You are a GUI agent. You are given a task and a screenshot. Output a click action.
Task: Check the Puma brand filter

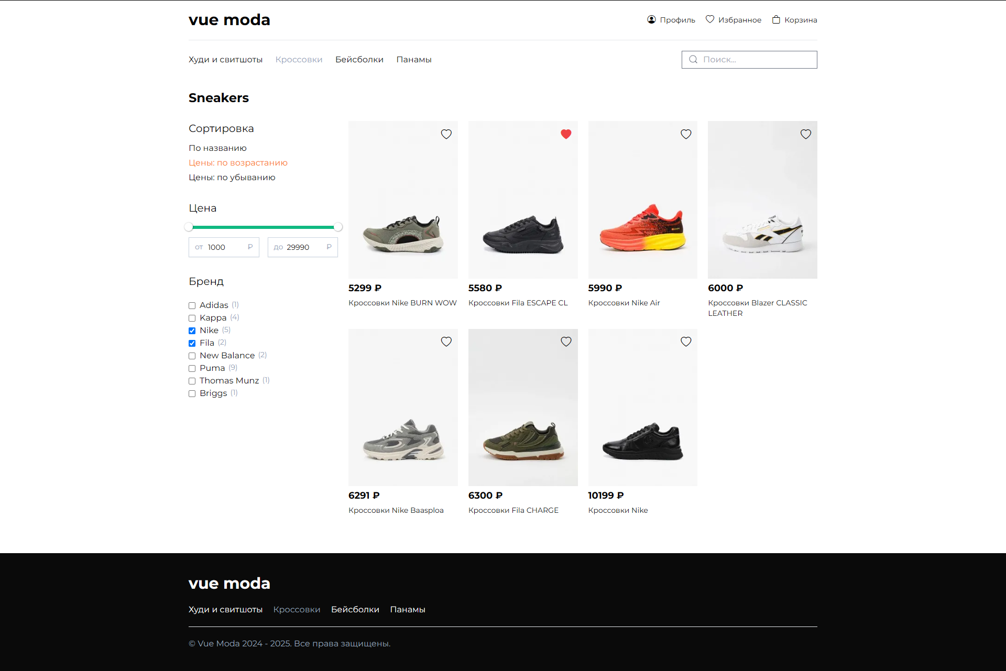tap(192, 368)
